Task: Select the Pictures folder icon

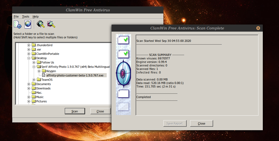Action: [34, 101]
